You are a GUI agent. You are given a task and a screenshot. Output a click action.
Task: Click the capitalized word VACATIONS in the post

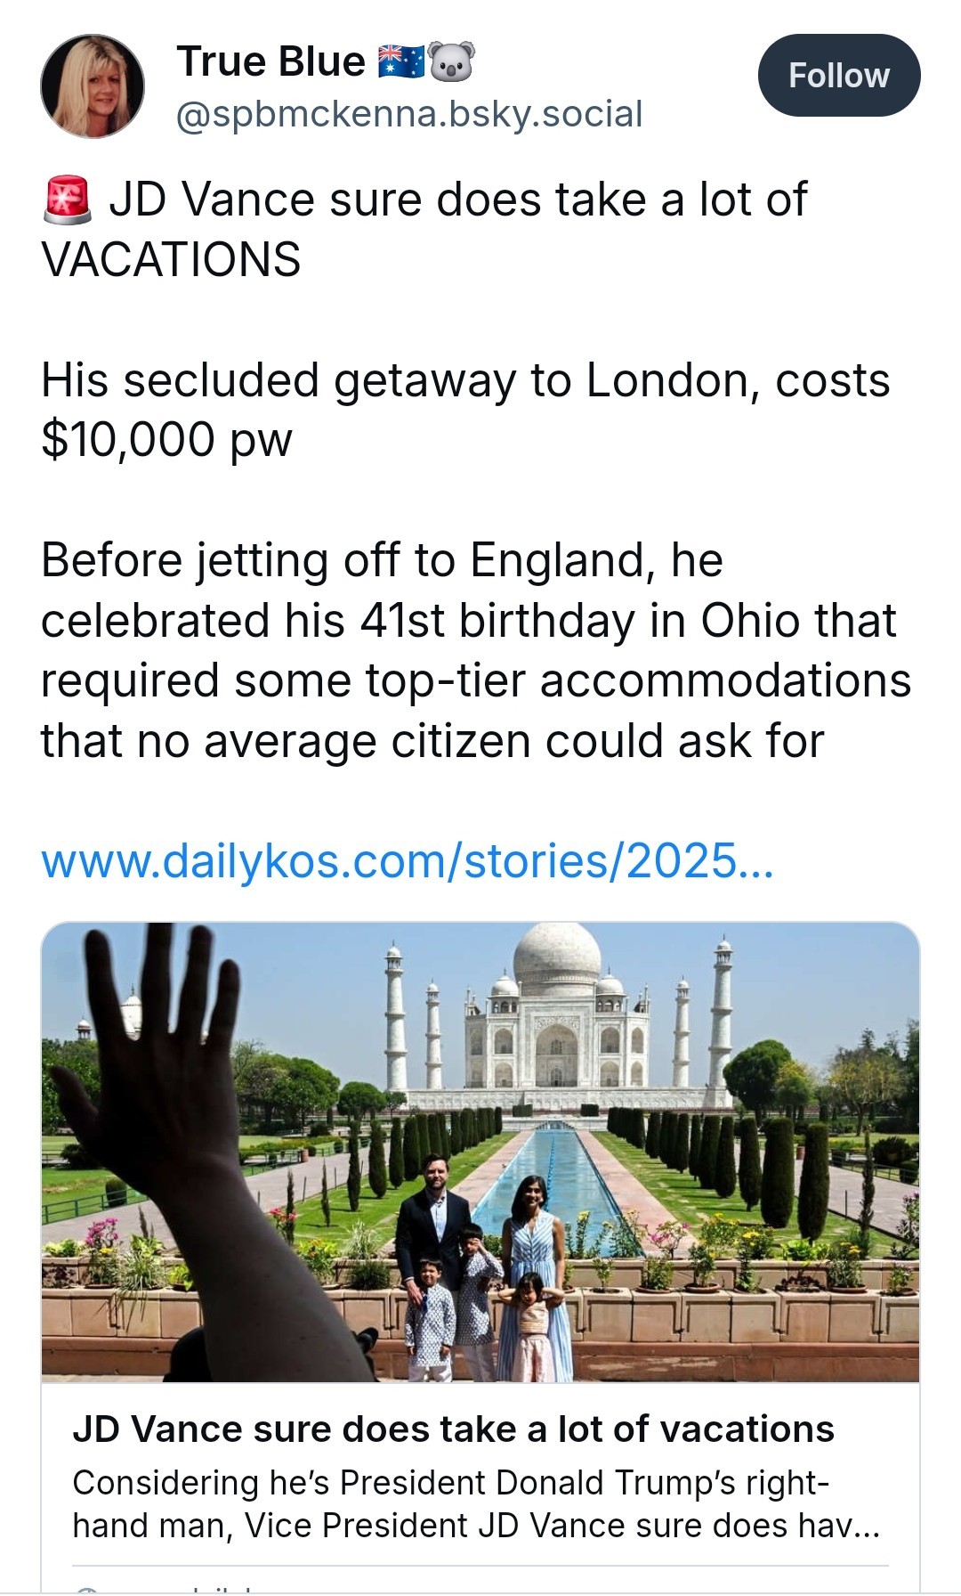(x=171, y=259)
